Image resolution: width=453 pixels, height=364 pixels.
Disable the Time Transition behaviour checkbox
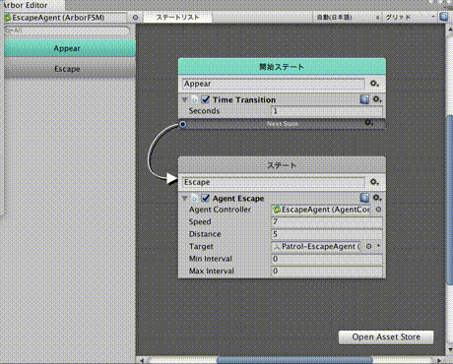point(206,99)
